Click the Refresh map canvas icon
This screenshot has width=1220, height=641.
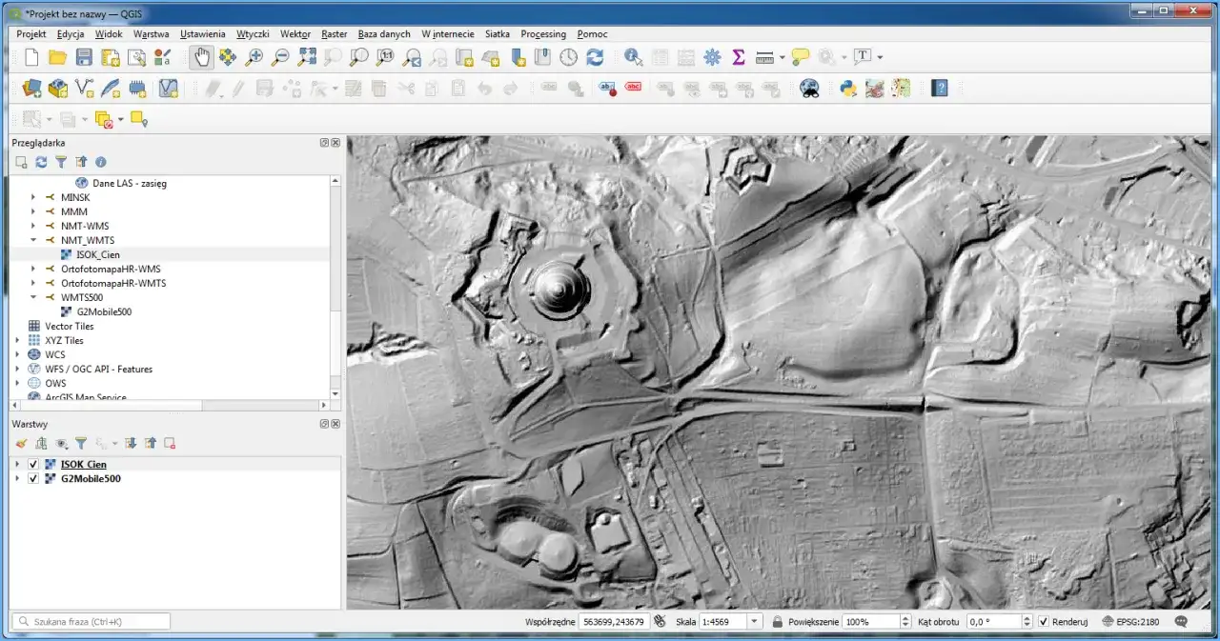coord(595,57)
